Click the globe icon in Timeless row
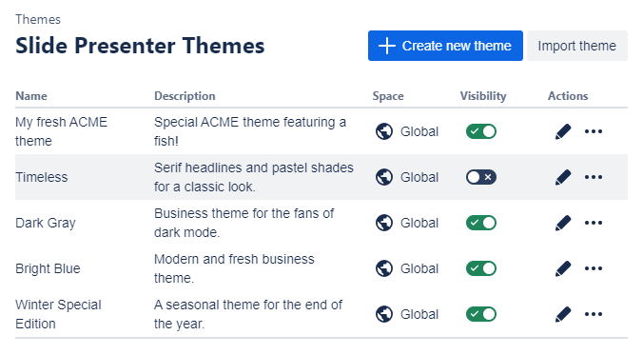643x355 pixels. pyautogui.click(x=384, y=177)
